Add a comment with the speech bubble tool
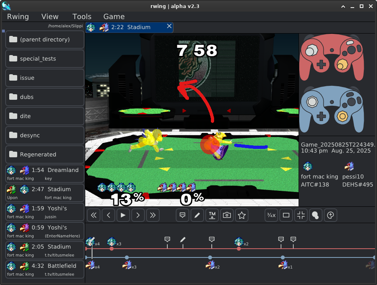The image size is (377, 285). [x=182, y=215]
